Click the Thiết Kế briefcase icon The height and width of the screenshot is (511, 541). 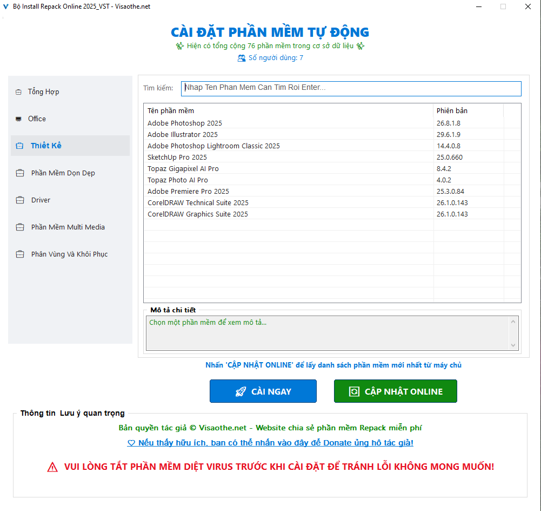pos(19,146)
